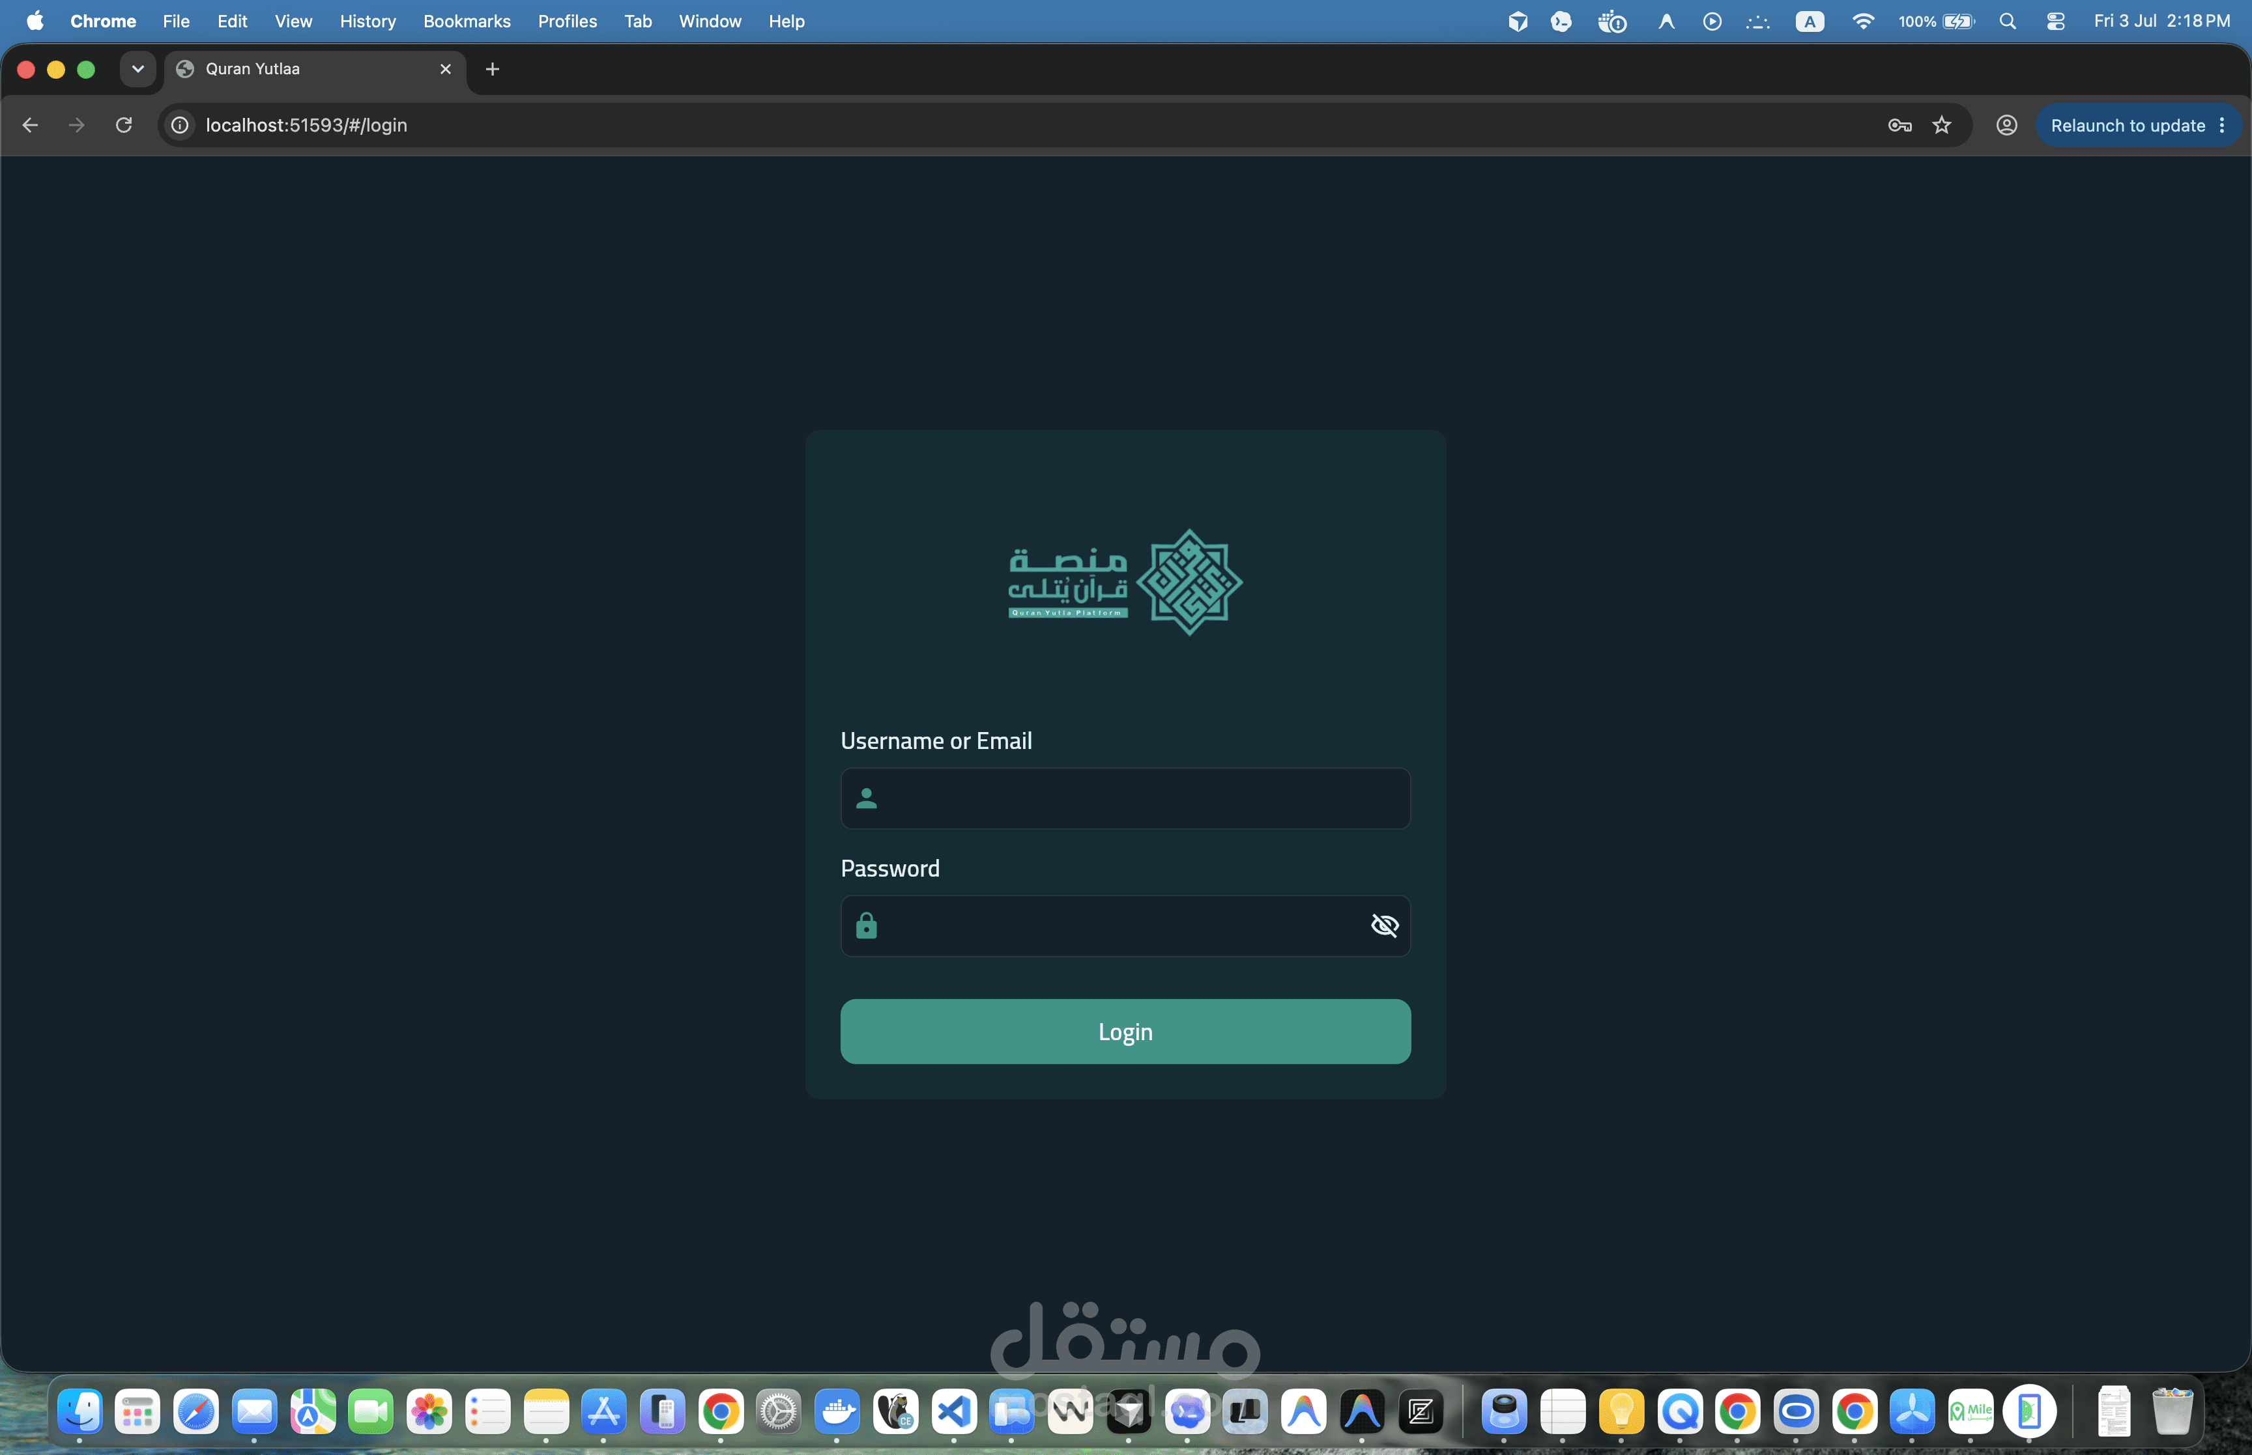Open the Bookmarks menu
The height and width of the screenshot is (1455, 2252).
[467, 21]
